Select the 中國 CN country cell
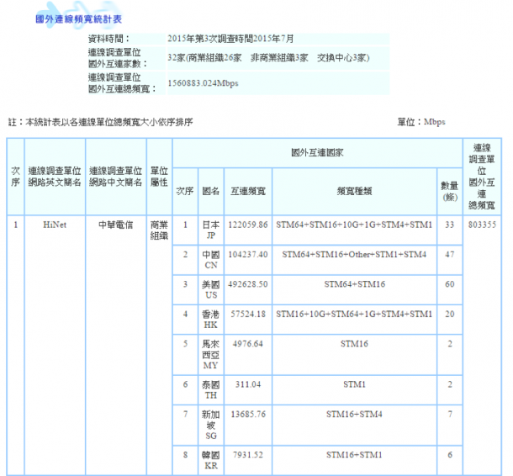 (x=211, y=260)
